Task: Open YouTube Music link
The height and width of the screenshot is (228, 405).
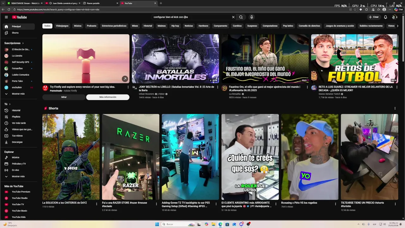Action: point(19,211)
